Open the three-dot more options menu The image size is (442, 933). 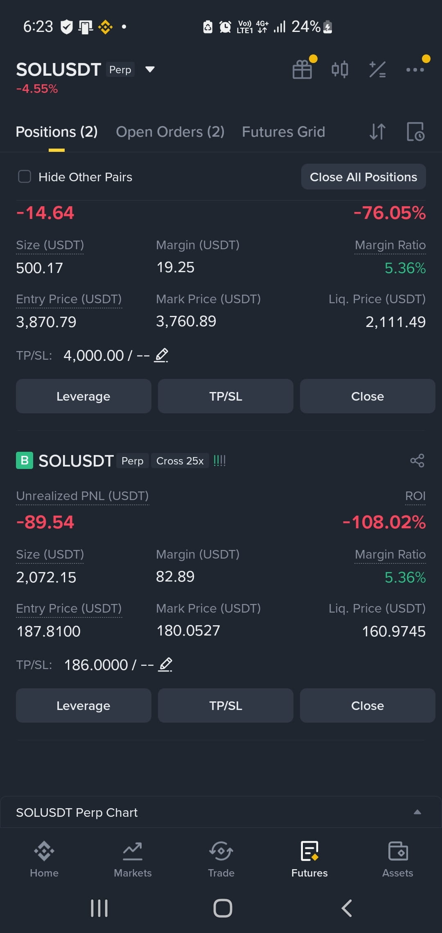pos(415,70)
